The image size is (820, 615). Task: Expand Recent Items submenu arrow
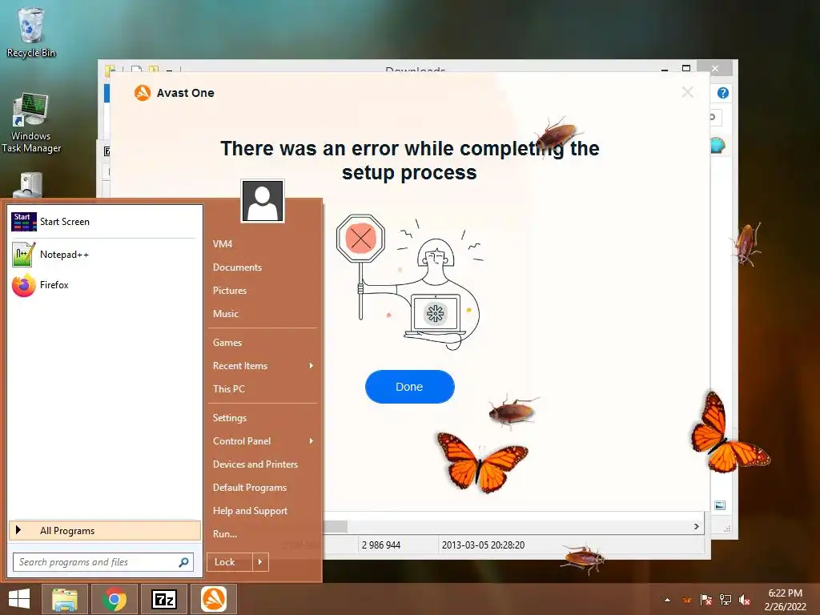point(312,365)
